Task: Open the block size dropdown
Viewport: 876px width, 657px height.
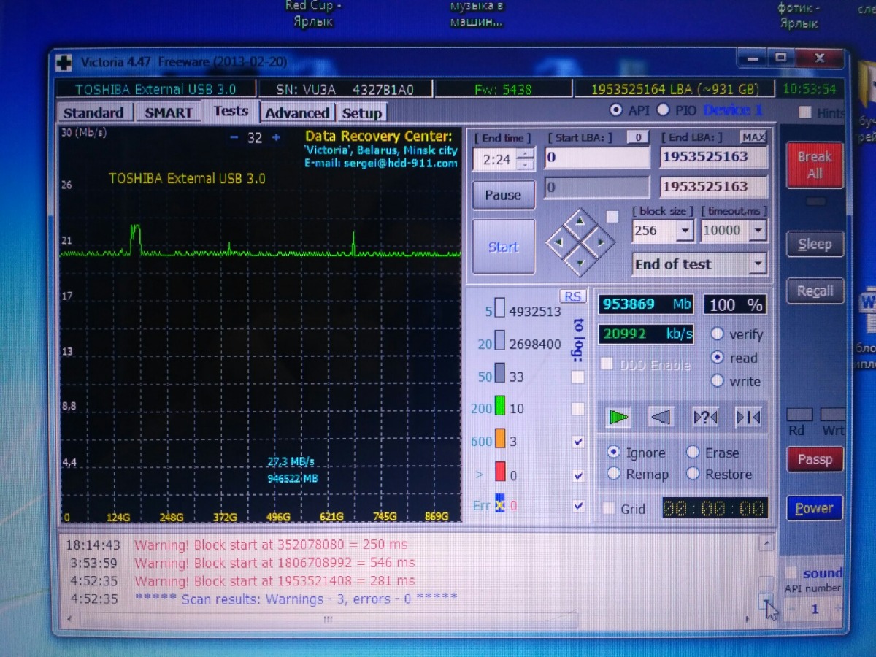Action: (685, 231)
